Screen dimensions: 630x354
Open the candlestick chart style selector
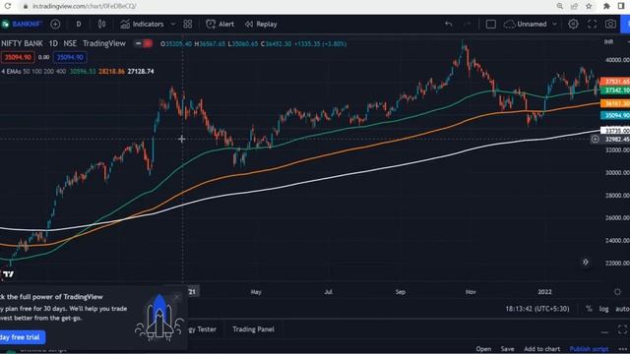click(102, 24)
